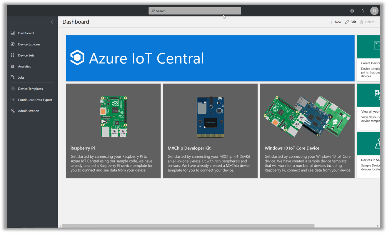This screenshot has width=387, height=233.
Task: Click the Azure IoT Central banner
Action: [210, 58]
